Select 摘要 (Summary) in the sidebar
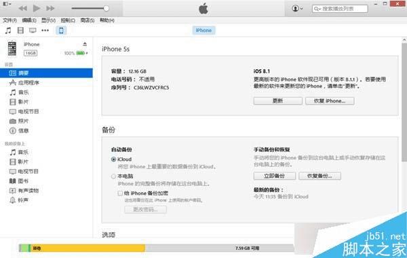Image resolution: width=407 pixels, height=258 pixels. [x=46, y=73]
